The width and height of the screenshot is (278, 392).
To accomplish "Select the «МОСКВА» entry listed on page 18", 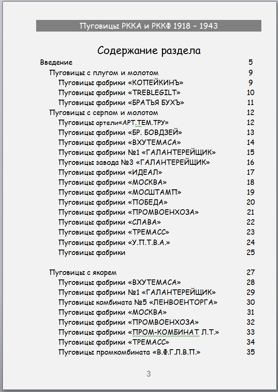I will [113, 182].
